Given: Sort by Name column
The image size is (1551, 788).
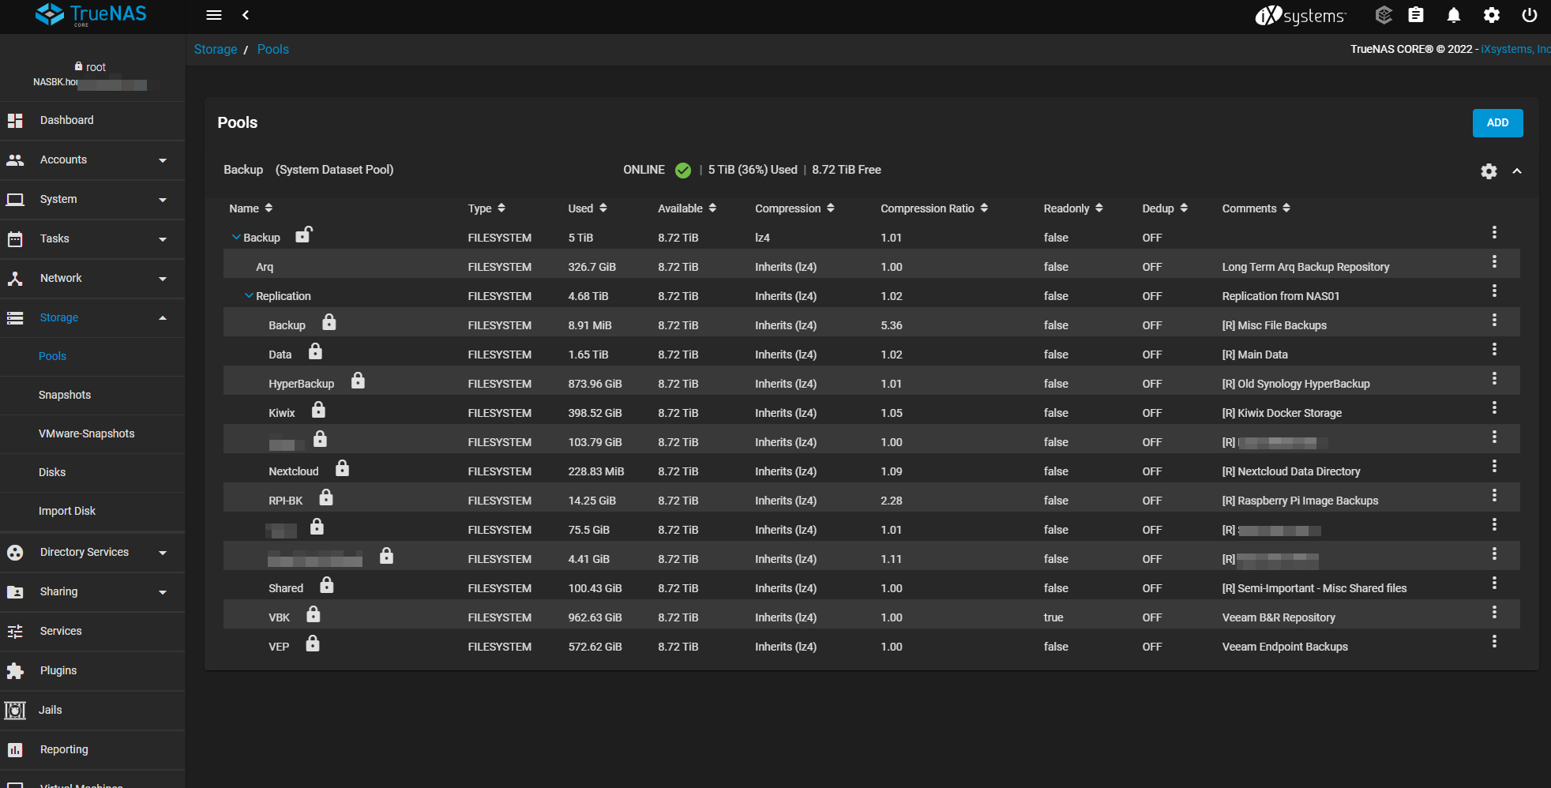Looking at the screenshot, I should (251, 208).
